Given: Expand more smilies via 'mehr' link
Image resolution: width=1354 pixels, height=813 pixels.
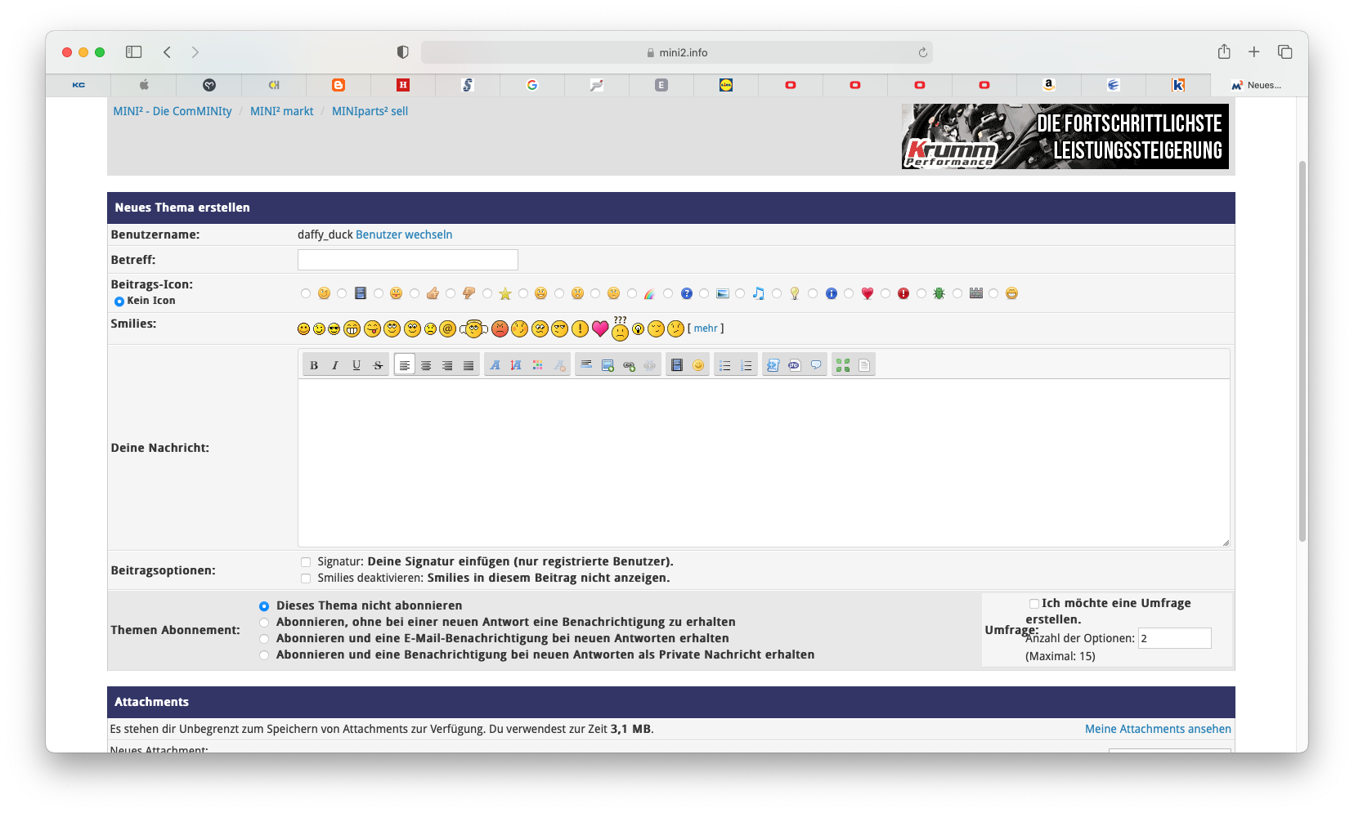Looking at the screenshot, I should pos(706,328).
